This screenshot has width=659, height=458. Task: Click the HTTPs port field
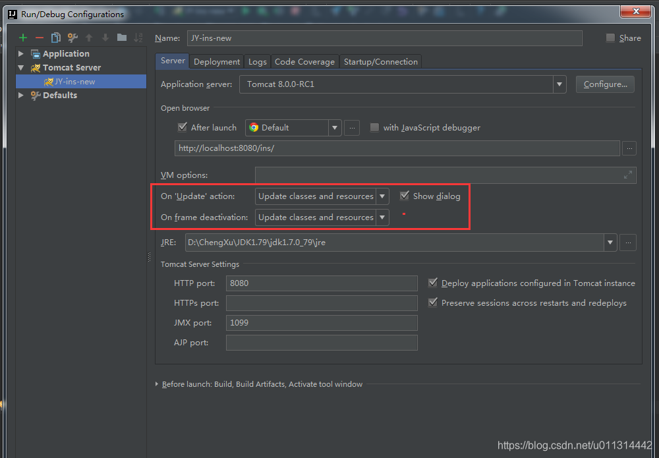tap(322, 303)
